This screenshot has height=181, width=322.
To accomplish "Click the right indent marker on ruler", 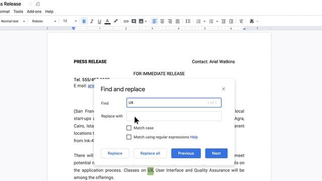I will 244,29.
